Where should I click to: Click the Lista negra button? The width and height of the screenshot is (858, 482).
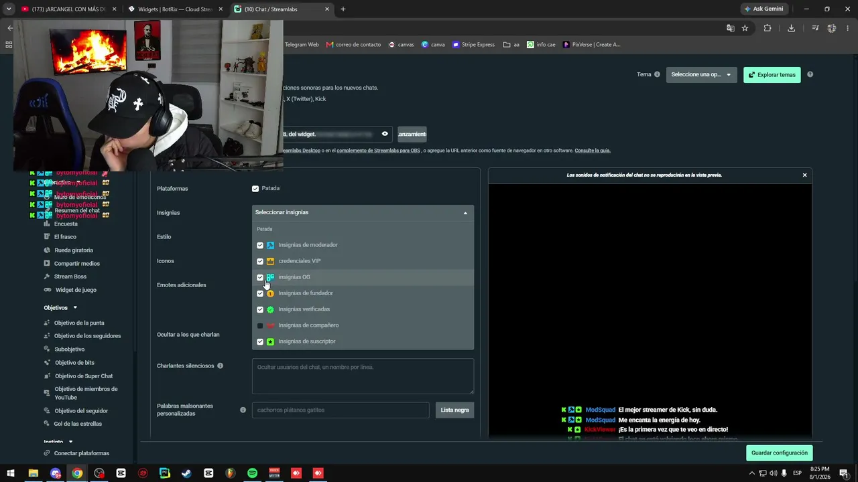tap(454, 410)
